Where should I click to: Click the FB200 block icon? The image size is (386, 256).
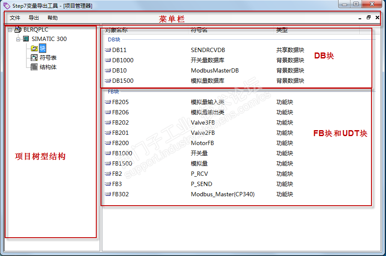[108, 143]
